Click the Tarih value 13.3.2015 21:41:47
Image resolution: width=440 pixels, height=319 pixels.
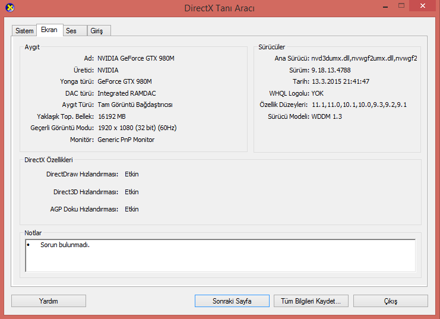[341, 82]
